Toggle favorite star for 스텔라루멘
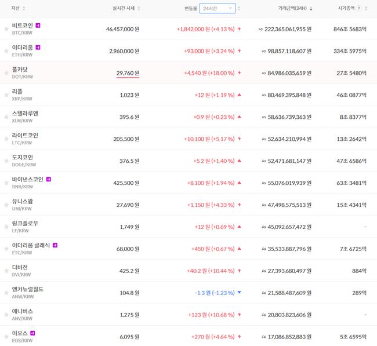This screenshot has width=377, height=346. (5, 116)
